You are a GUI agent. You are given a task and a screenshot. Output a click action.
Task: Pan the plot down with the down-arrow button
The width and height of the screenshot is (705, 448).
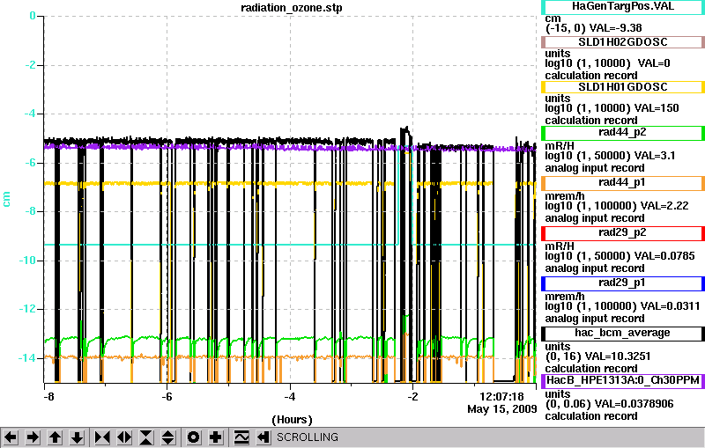tap(77, 437)
